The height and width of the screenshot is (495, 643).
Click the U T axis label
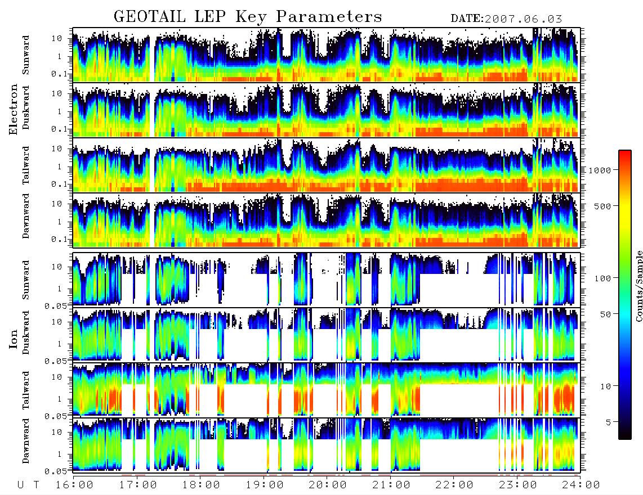tap(29, 485)
